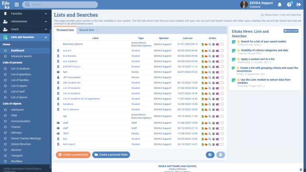Tick the checkbox for listeeleve row
Viewport: 306px width, 172px height.
tap(222, 104)
